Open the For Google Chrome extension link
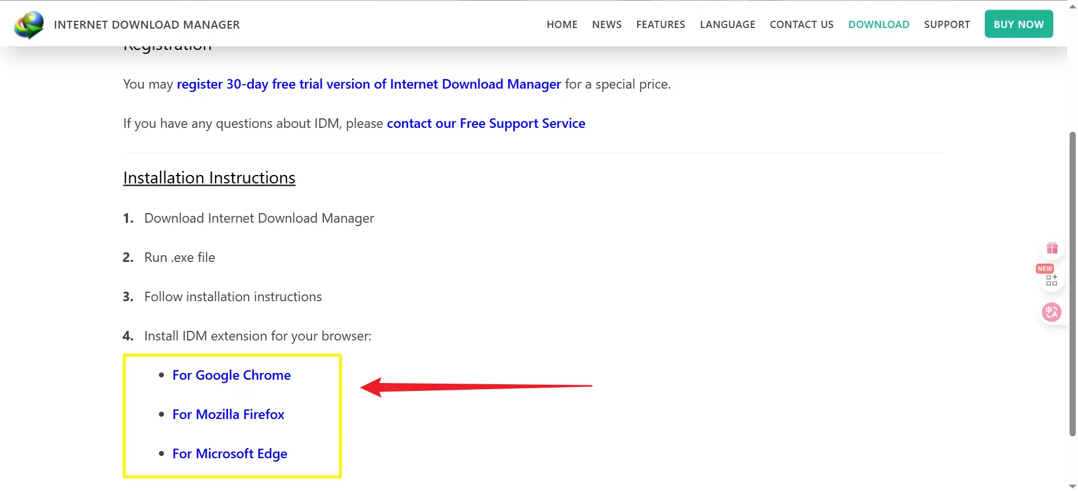 tap(231, 375)
